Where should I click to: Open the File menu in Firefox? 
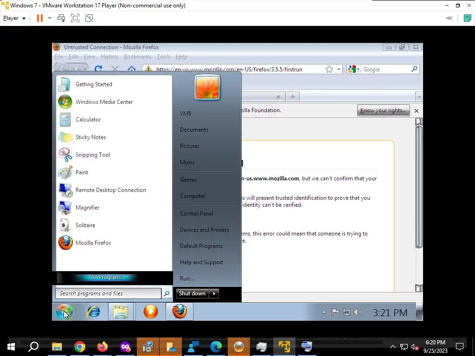pyautogui.click(x=59, y=57)
